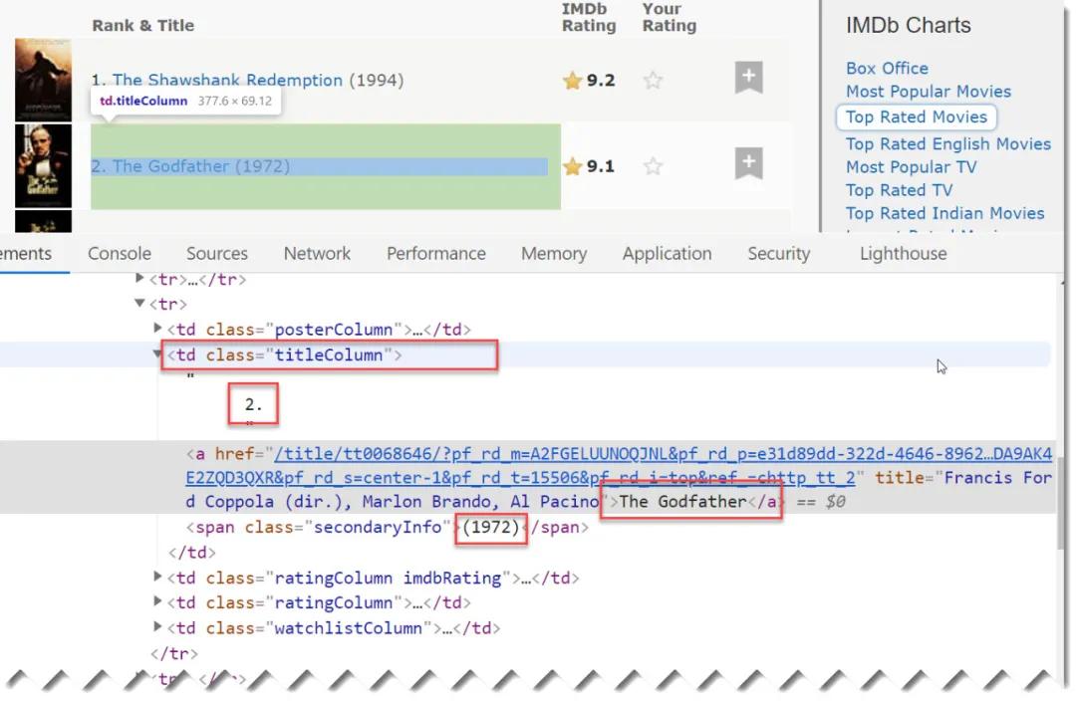Rate The Godfather with star icon
The image size is (1076, 701).
coord(653,166)
